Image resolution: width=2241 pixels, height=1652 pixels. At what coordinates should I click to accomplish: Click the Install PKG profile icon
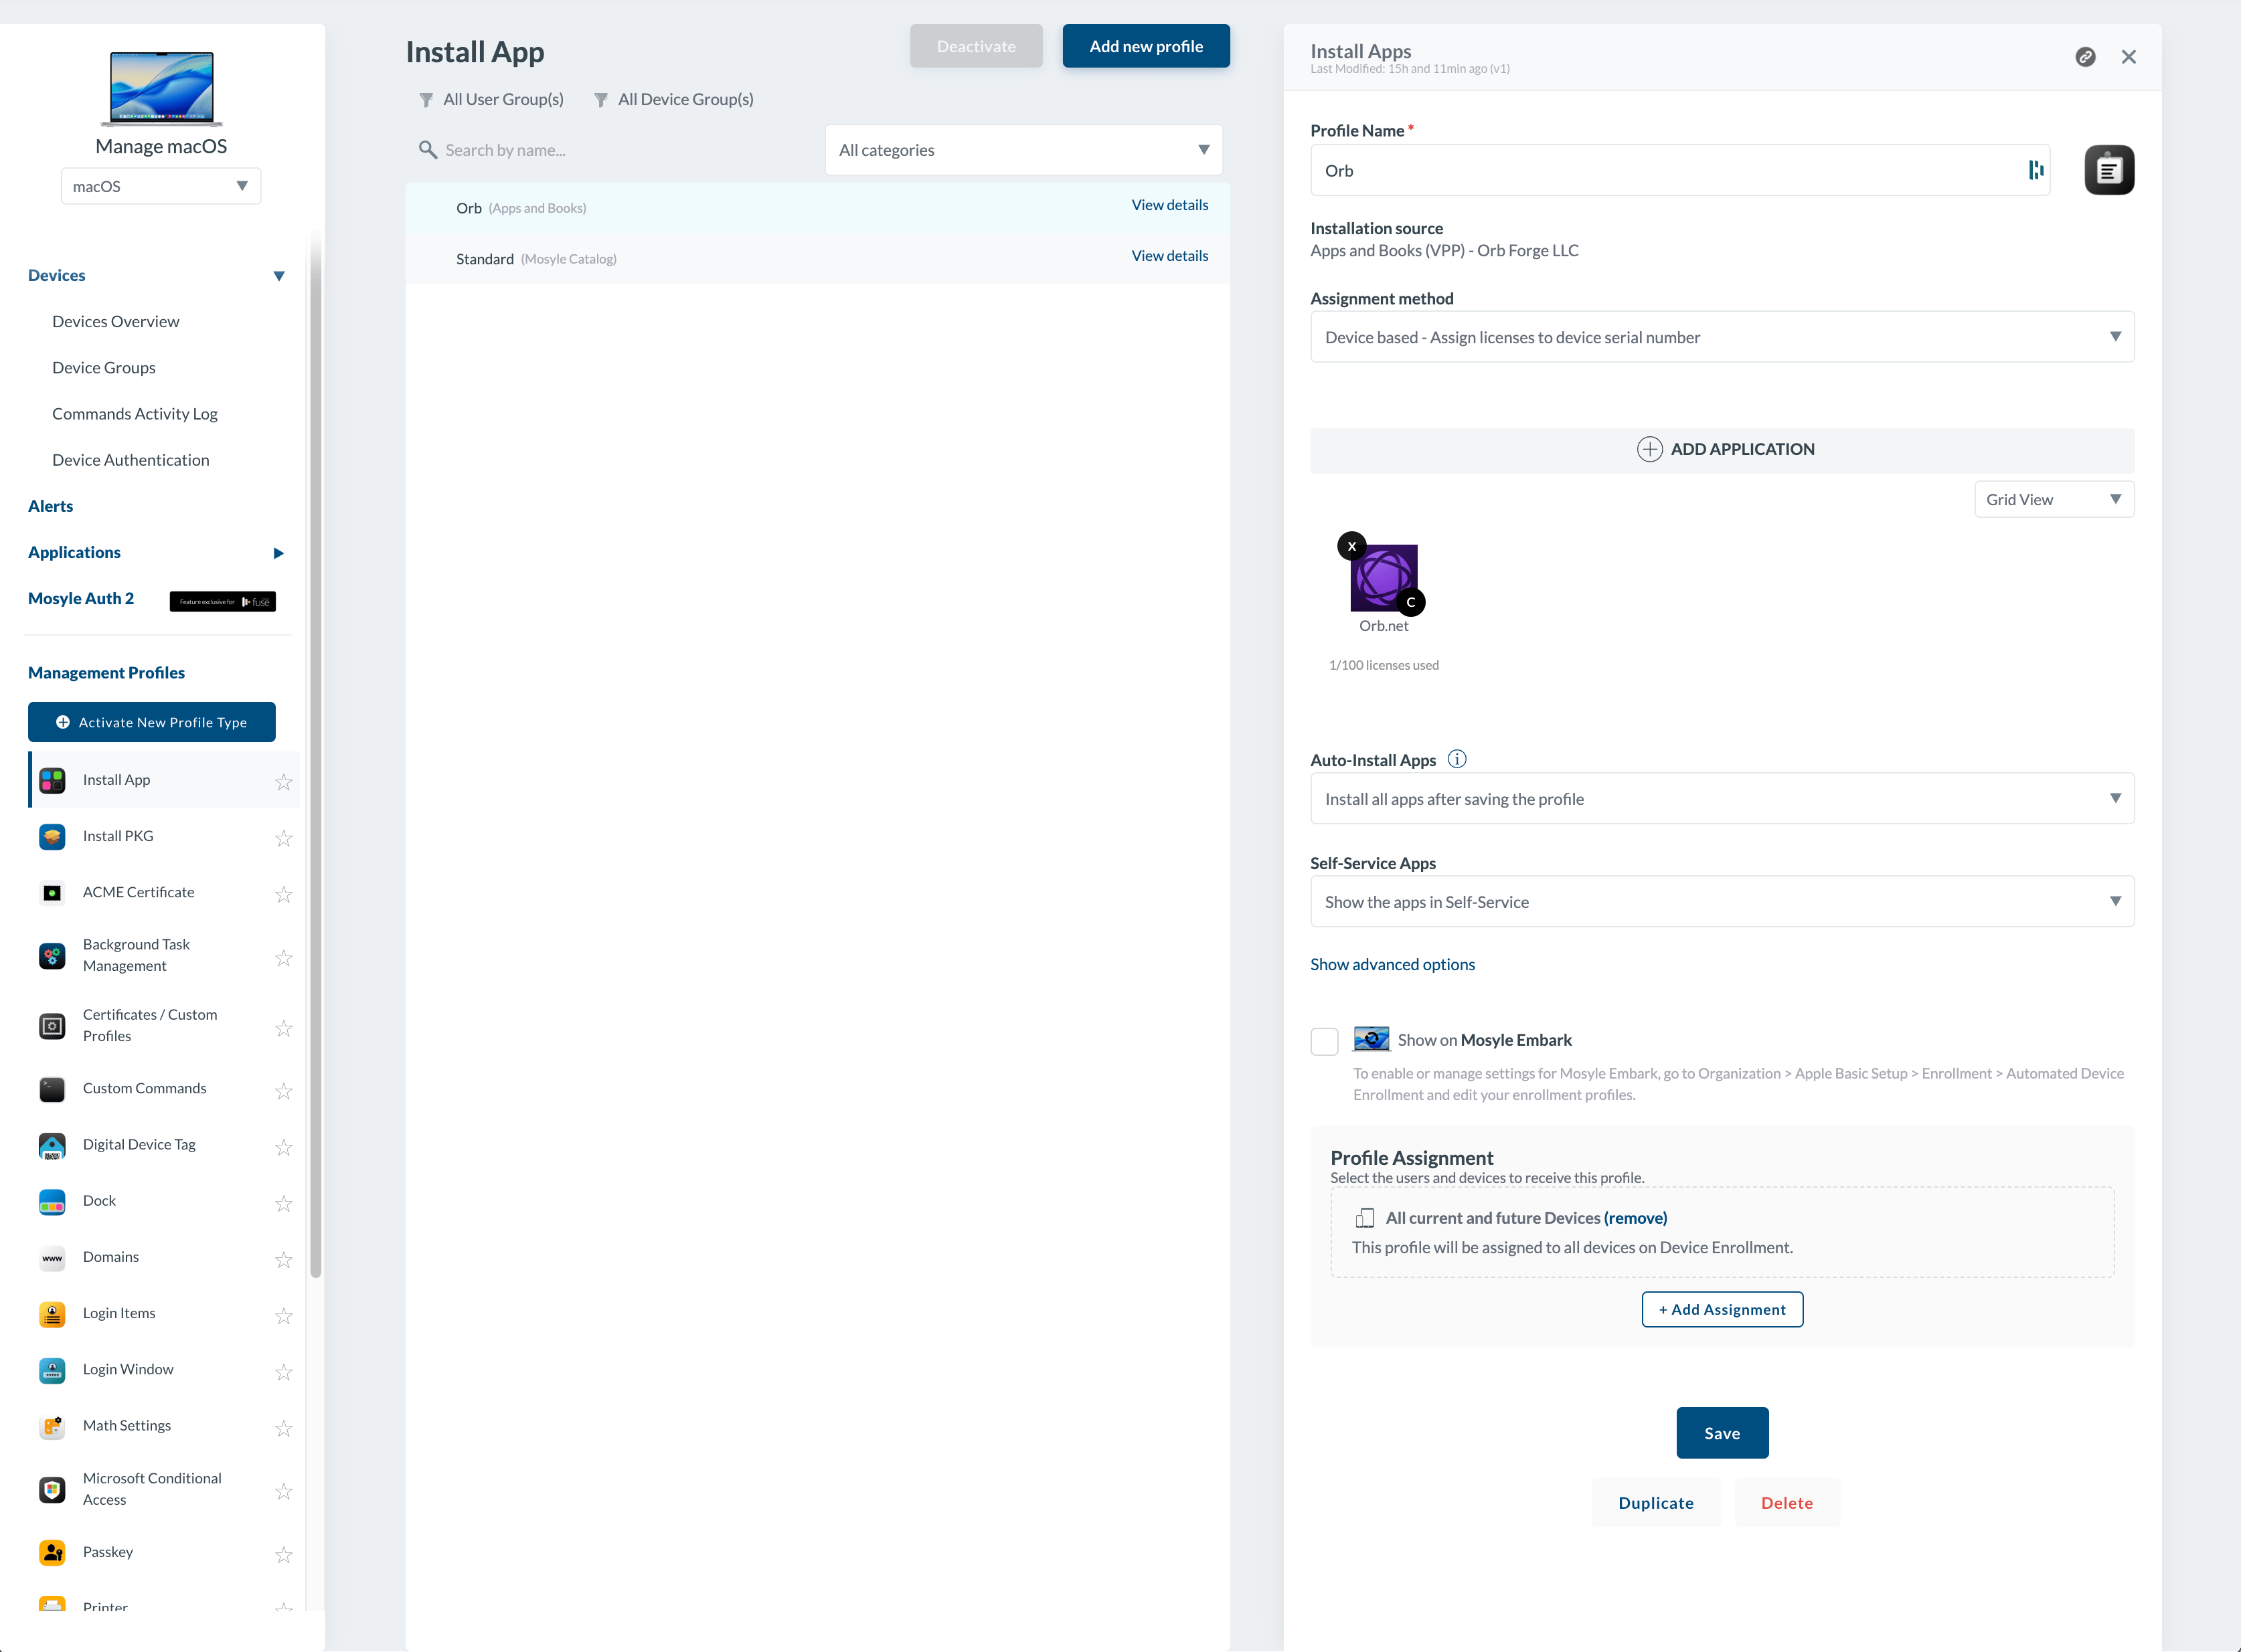click(x=52, y=836)
